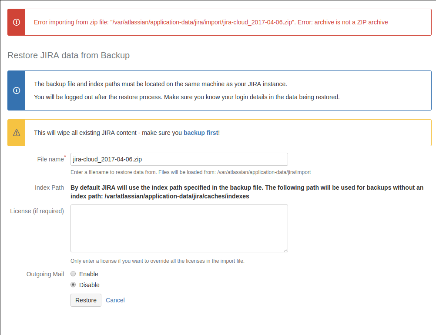Cancel the restore operation
The width and height of the screenshot is (436, 335).
(115, 300)
